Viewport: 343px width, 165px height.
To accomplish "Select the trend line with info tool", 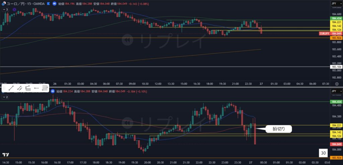I will point(19,88).
